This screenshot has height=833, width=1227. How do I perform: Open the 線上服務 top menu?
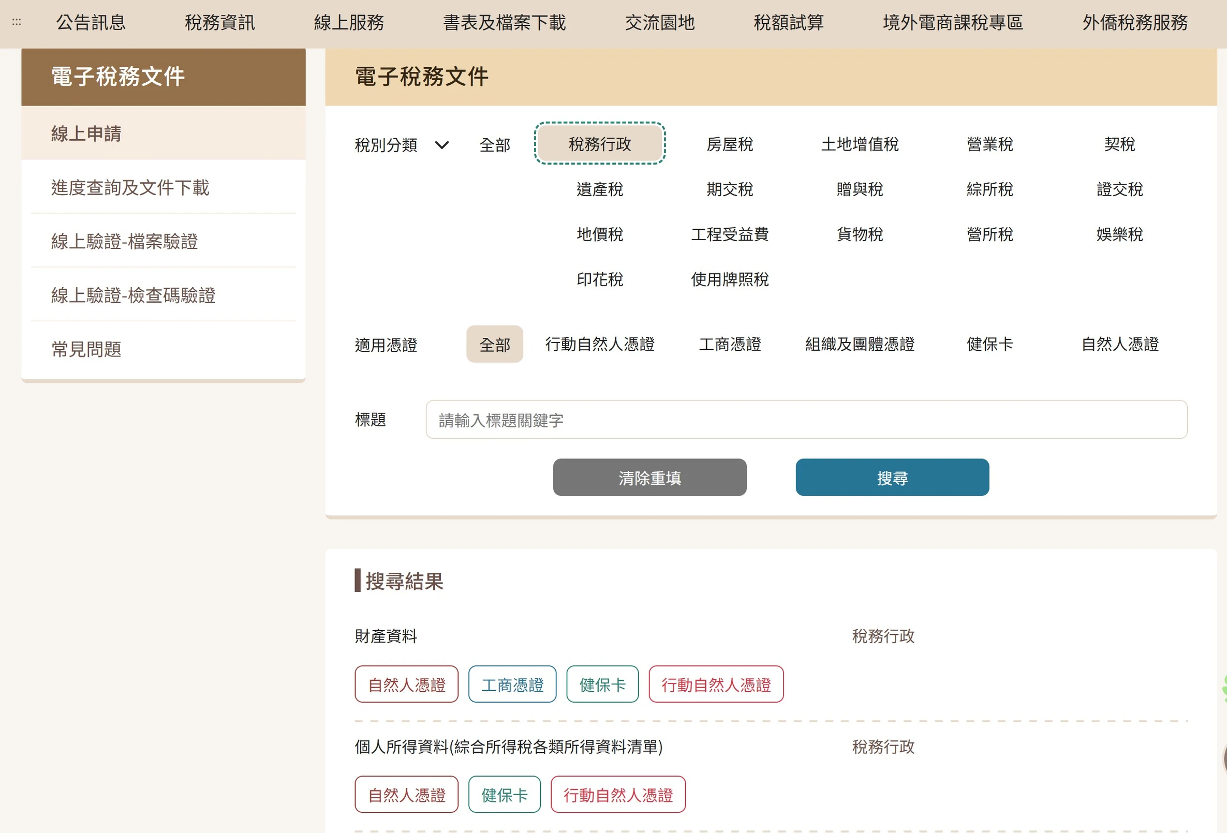tap(348, 23)
